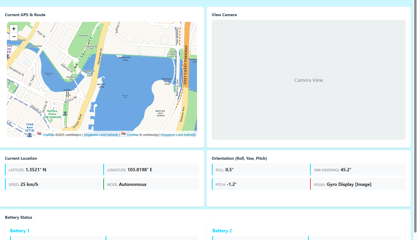The image size is (417, 240).
Task: Click the Padang label on the map
Action: click(83, 36)
